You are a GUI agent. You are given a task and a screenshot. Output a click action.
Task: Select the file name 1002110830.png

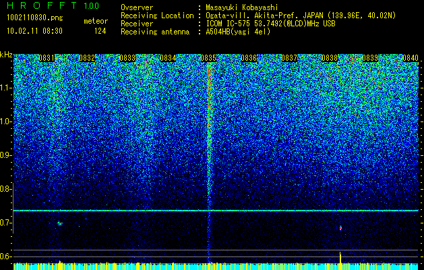(35, 18)
